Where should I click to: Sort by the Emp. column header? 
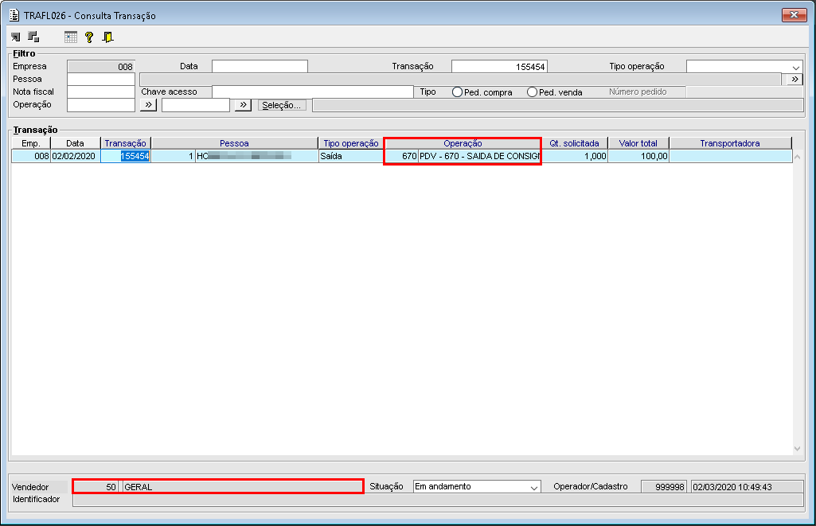[31, 143]
